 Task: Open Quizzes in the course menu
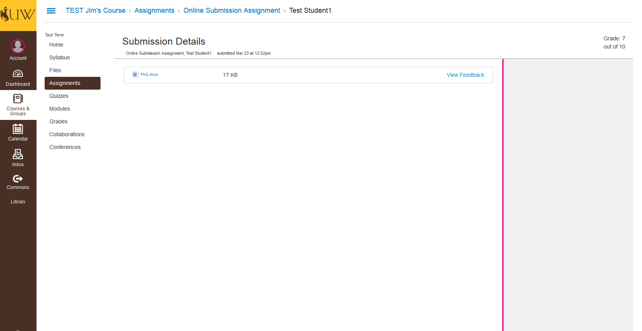[59, 96]
